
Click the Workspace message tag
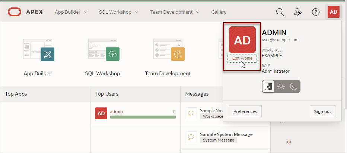click(x=211, y=116)
